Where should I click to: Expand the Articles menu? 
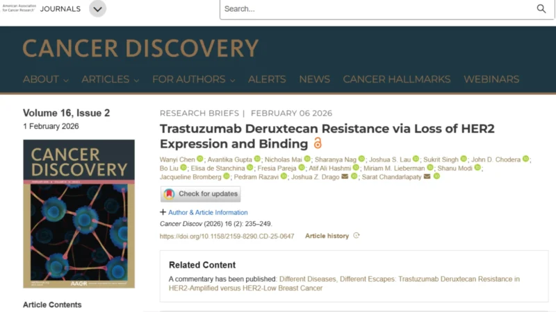110,79
